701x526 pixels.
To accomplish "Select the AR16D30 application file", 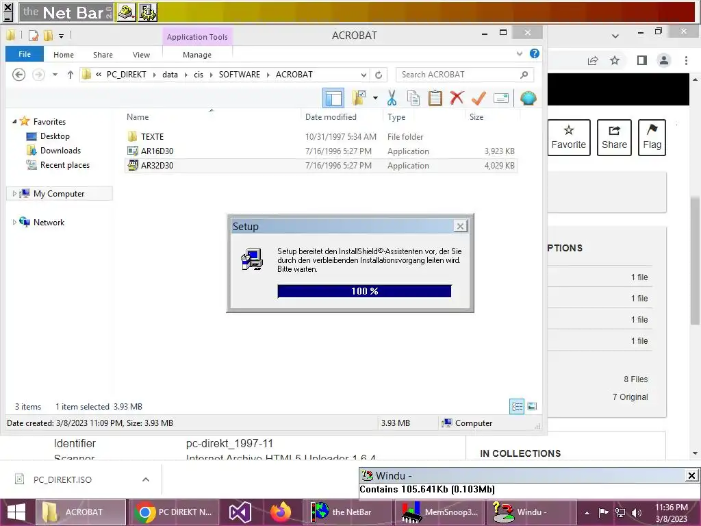I will click(x=157, y=151).
